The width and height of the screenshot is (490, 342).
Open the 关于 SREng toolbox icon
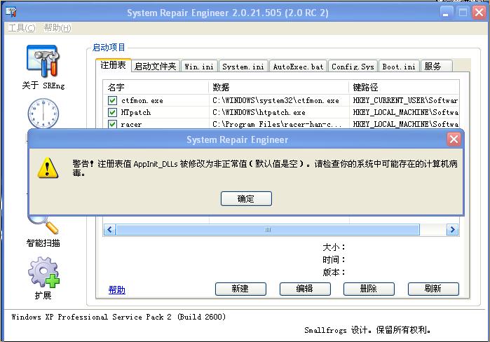pyautogui.click(x=43, y=61)
